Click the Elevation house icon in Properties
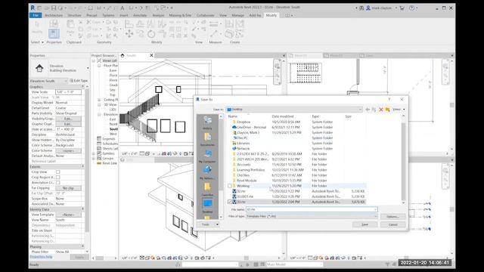484x272 pixels. (x=39, y=68)
